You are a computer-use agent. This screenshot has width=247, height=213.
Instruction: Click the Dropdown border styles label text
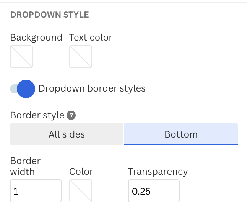92,88
